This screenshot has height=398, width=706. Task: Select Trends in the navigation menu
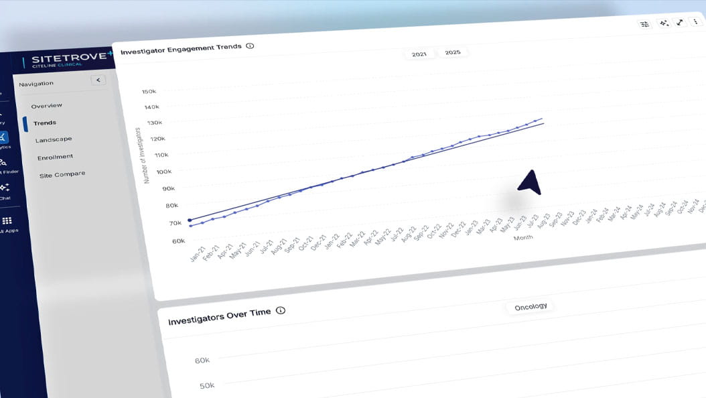click(x=44, y=123)
